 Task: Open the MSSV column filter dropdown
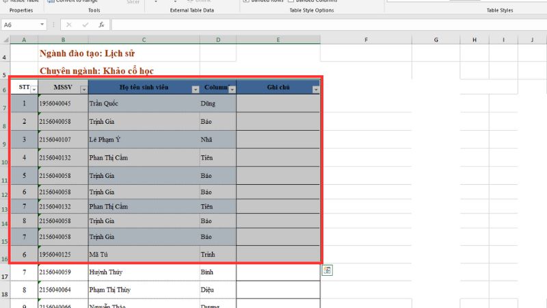pyautogui.click(x=83, y=90)
